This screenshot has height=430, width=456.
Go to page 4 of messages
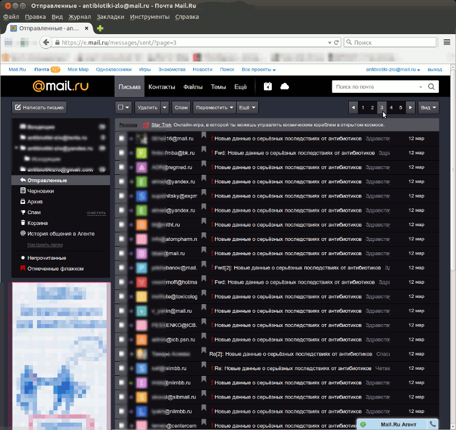[x=391, y=108]
